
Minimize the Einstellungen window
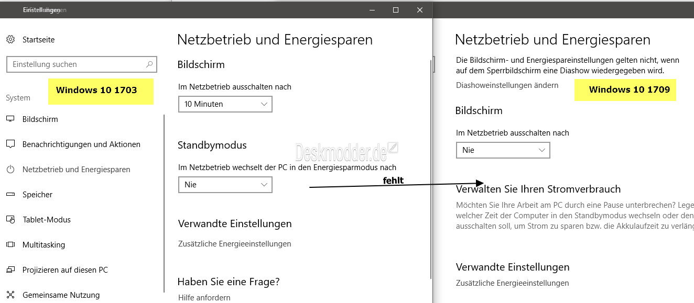pos(372,10)
